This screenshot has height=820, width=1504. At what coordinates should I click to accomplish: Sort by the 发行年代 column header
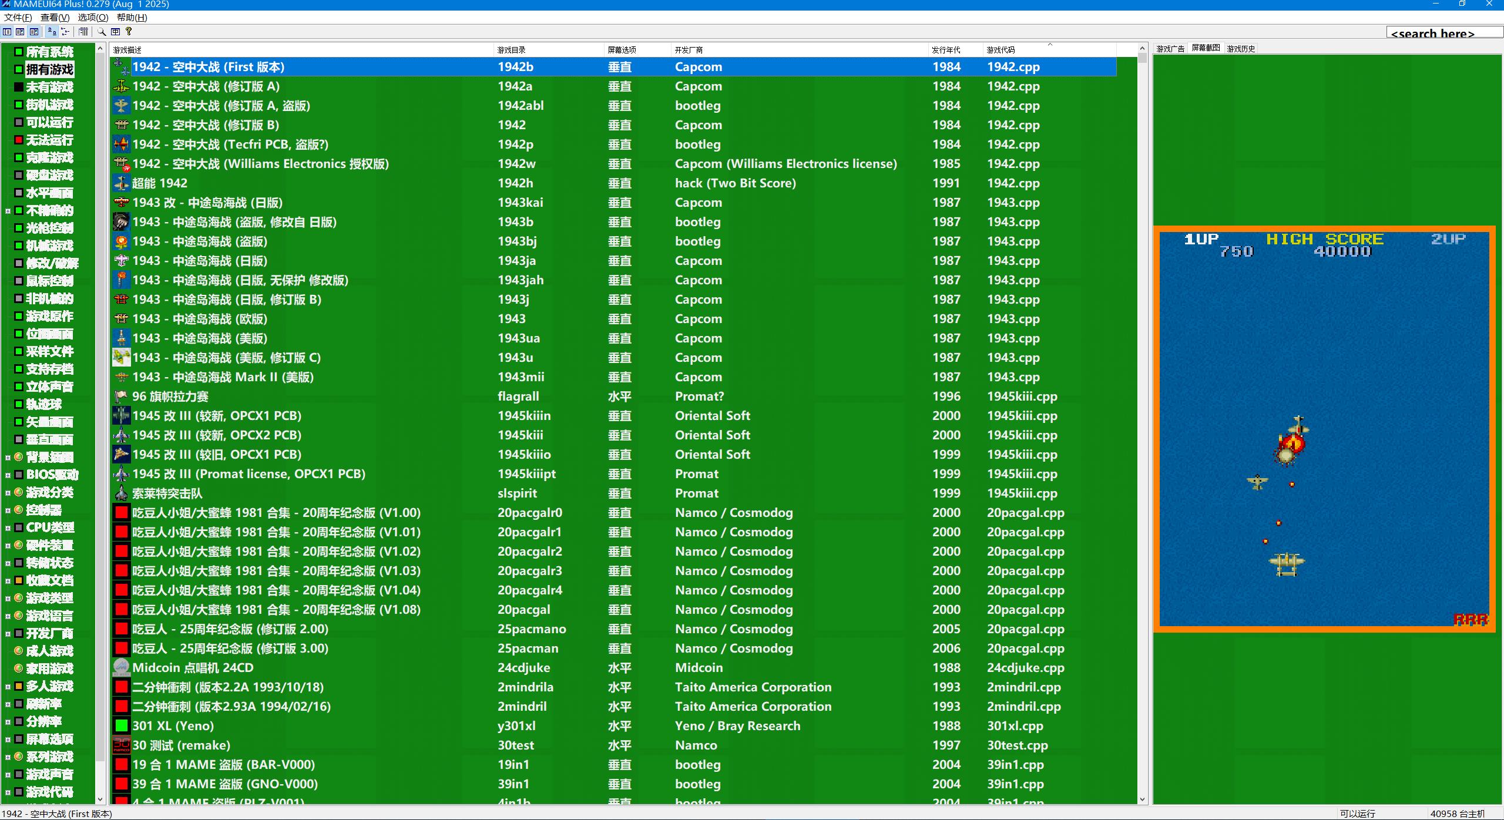point(956,50)
